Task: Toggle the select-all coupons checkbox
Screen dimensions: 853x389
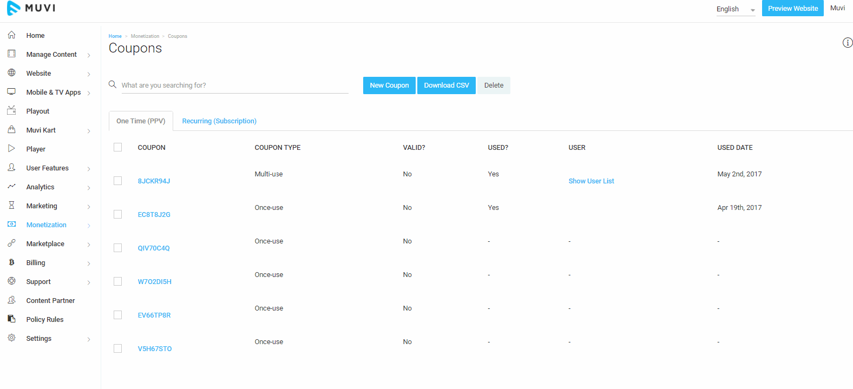Action: (x=117, y=147)
